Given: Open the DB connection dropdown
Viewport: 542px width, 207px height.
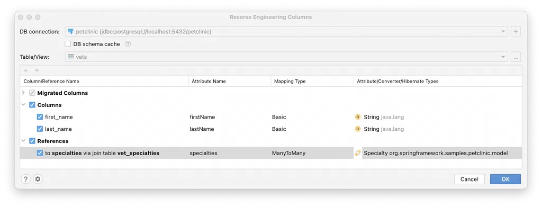Looking at the screenshot, I should 286,31.
